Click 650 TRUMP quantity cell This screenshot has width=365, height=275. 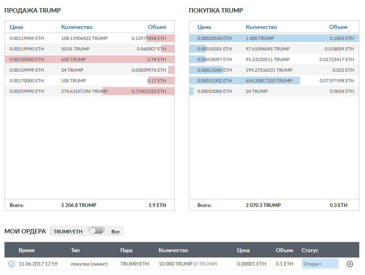pyautogui.click(x=73, y=59)
